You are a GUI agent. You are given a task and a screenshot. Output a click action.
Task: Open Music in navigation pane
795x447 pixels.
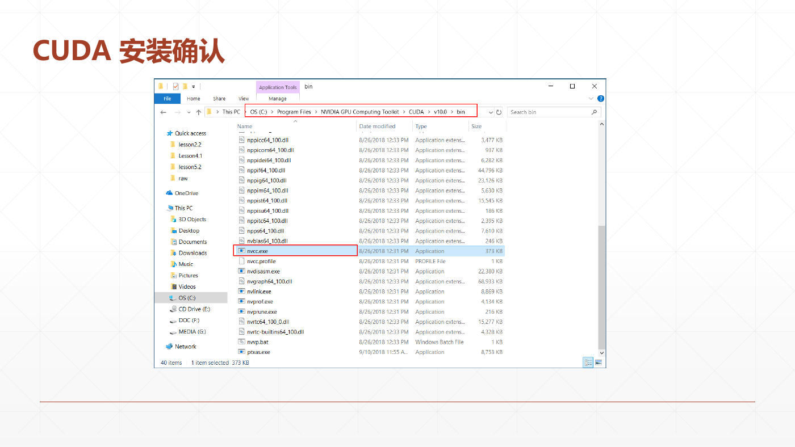186,264
